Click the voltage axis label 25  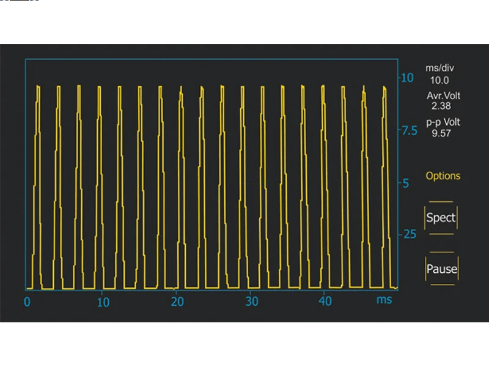(410, 234)
